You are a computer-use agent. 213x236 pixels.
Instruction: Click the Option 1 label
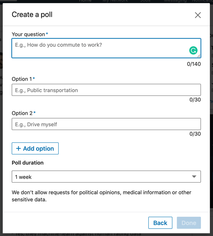click(x=22, y=79)
